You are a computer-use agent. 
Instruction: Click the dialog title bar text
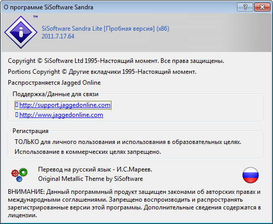pyautogui.click(x=48, y=7)
